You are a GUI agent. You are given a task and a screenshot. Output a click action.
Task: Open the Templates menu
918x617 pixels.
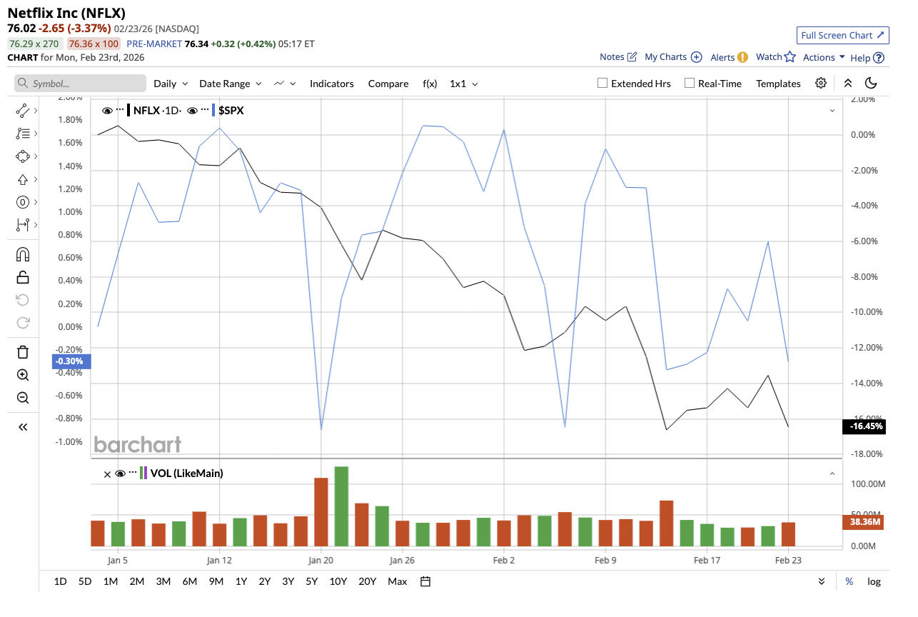click(778, 84)
